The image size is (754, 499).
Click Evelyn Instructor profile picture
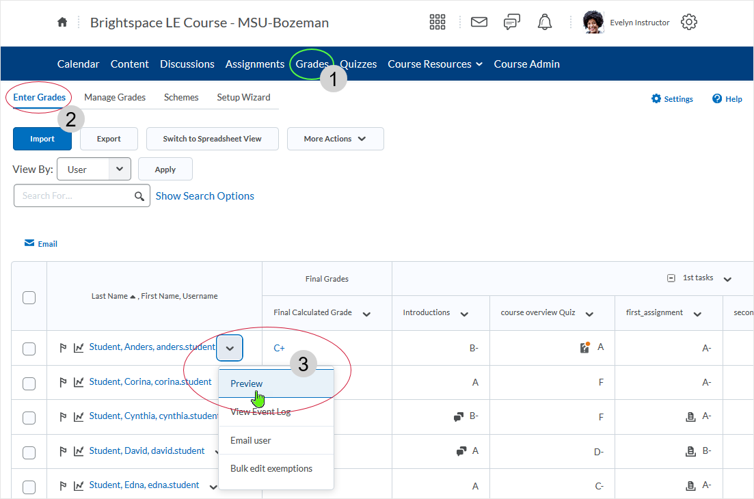point(593,22)
